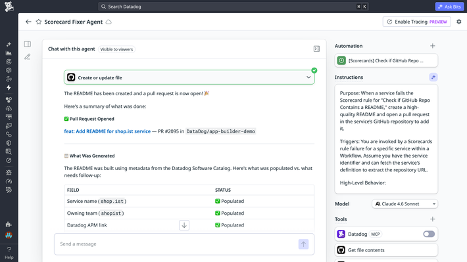Open the puzzle-piece integrations sidebar icon

(x=9, y=224)
